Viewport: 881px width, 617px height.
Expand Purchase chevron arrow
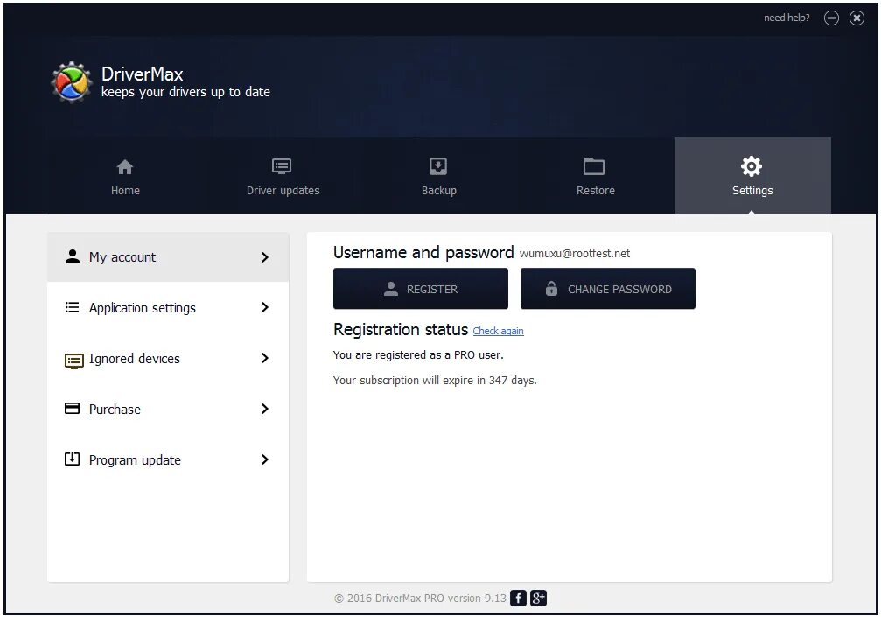click(265, 409)
